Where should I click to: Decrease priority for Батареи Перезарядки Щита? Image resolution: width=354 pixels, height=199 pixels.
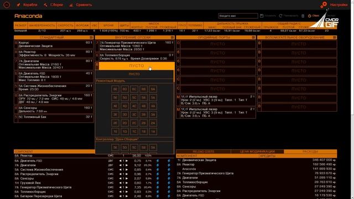point(120,196)
